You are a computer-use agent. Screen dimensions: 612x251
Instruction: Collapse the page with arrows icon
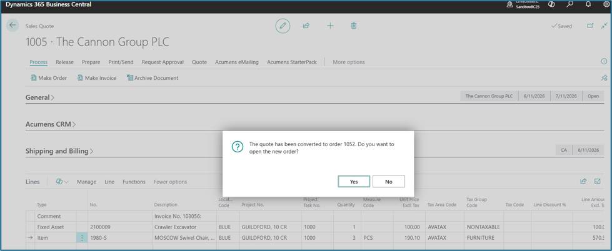coord(604,26)
